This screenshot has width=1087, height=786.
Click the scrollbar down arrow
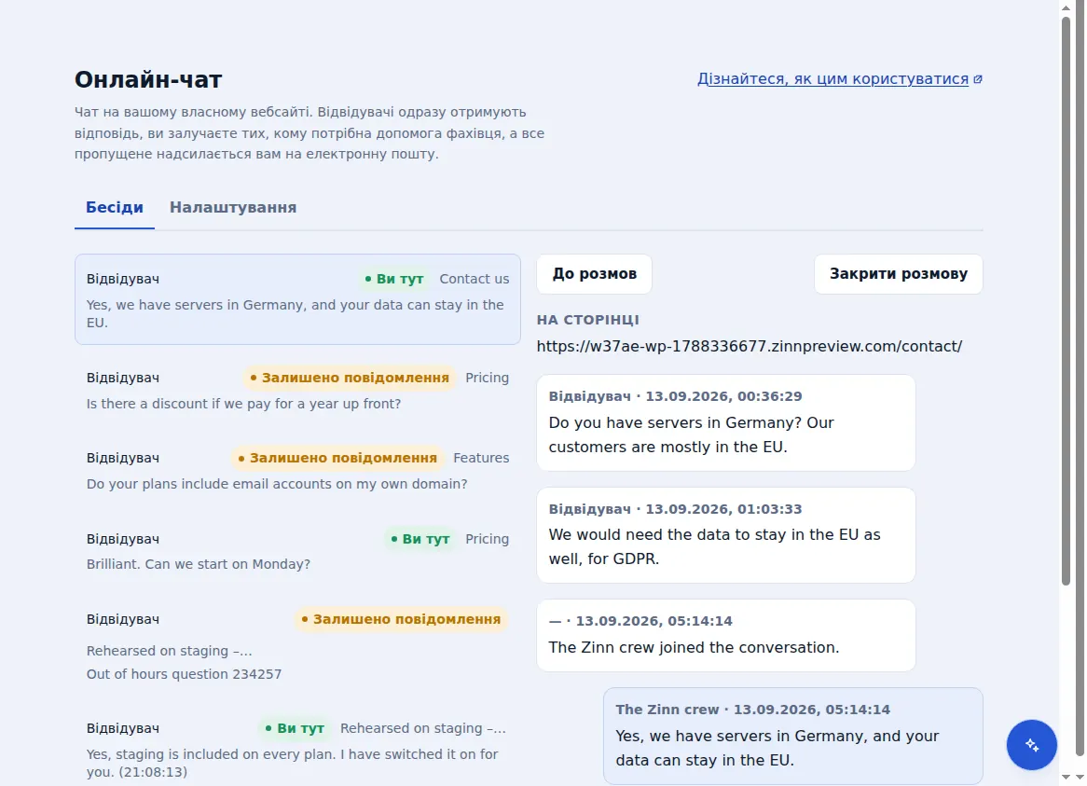[1066, 778]
